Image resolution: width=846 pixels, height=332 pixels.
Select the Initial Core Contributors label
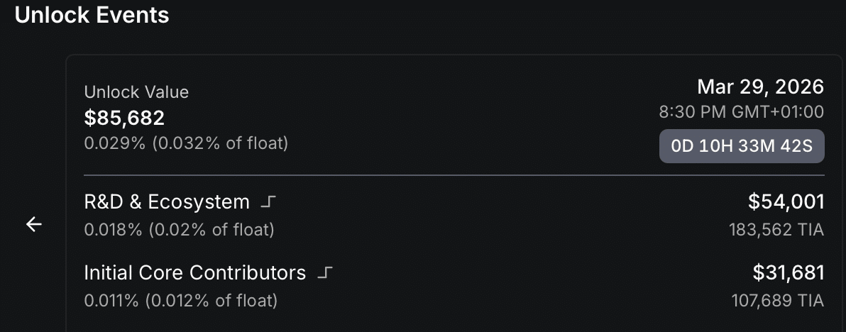tap(195, 273)
